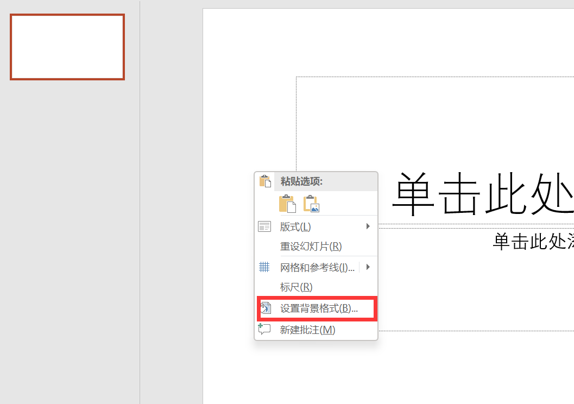Click the grid icon next to 网格和参考线
This screenshot has height=404, width=574.
(x=264, y=266)
